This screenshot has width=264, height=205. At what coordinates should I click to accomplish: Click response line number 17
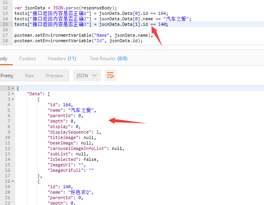(7, 176)
